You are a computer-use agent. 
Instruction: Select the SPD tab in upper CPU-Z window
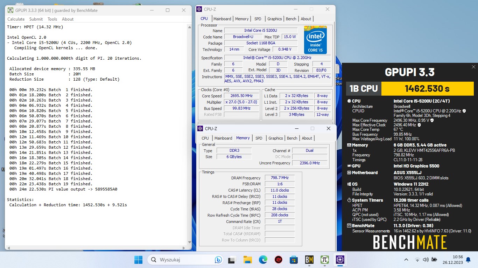point(258,19)
